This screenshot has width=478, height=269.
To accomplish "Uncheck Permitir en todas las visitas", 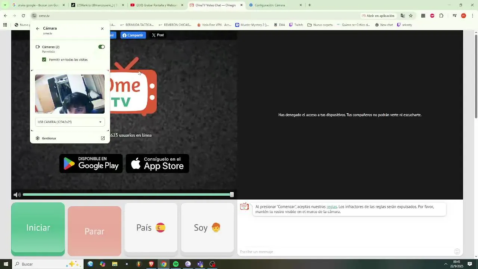I will point(44,59).
